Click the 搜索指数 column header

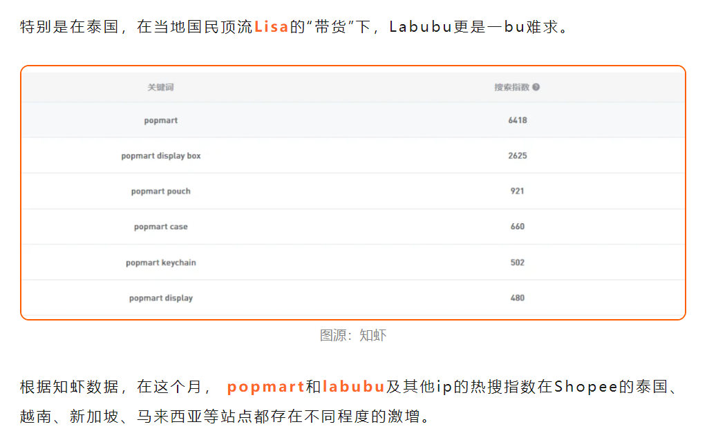[512, 87]
